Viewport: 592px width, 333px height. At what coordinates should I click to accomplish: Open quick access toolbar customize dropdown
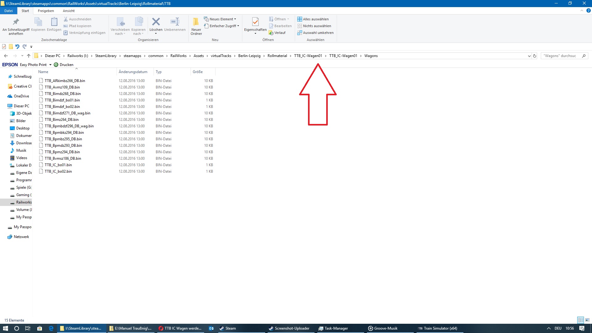click(31, 47)
